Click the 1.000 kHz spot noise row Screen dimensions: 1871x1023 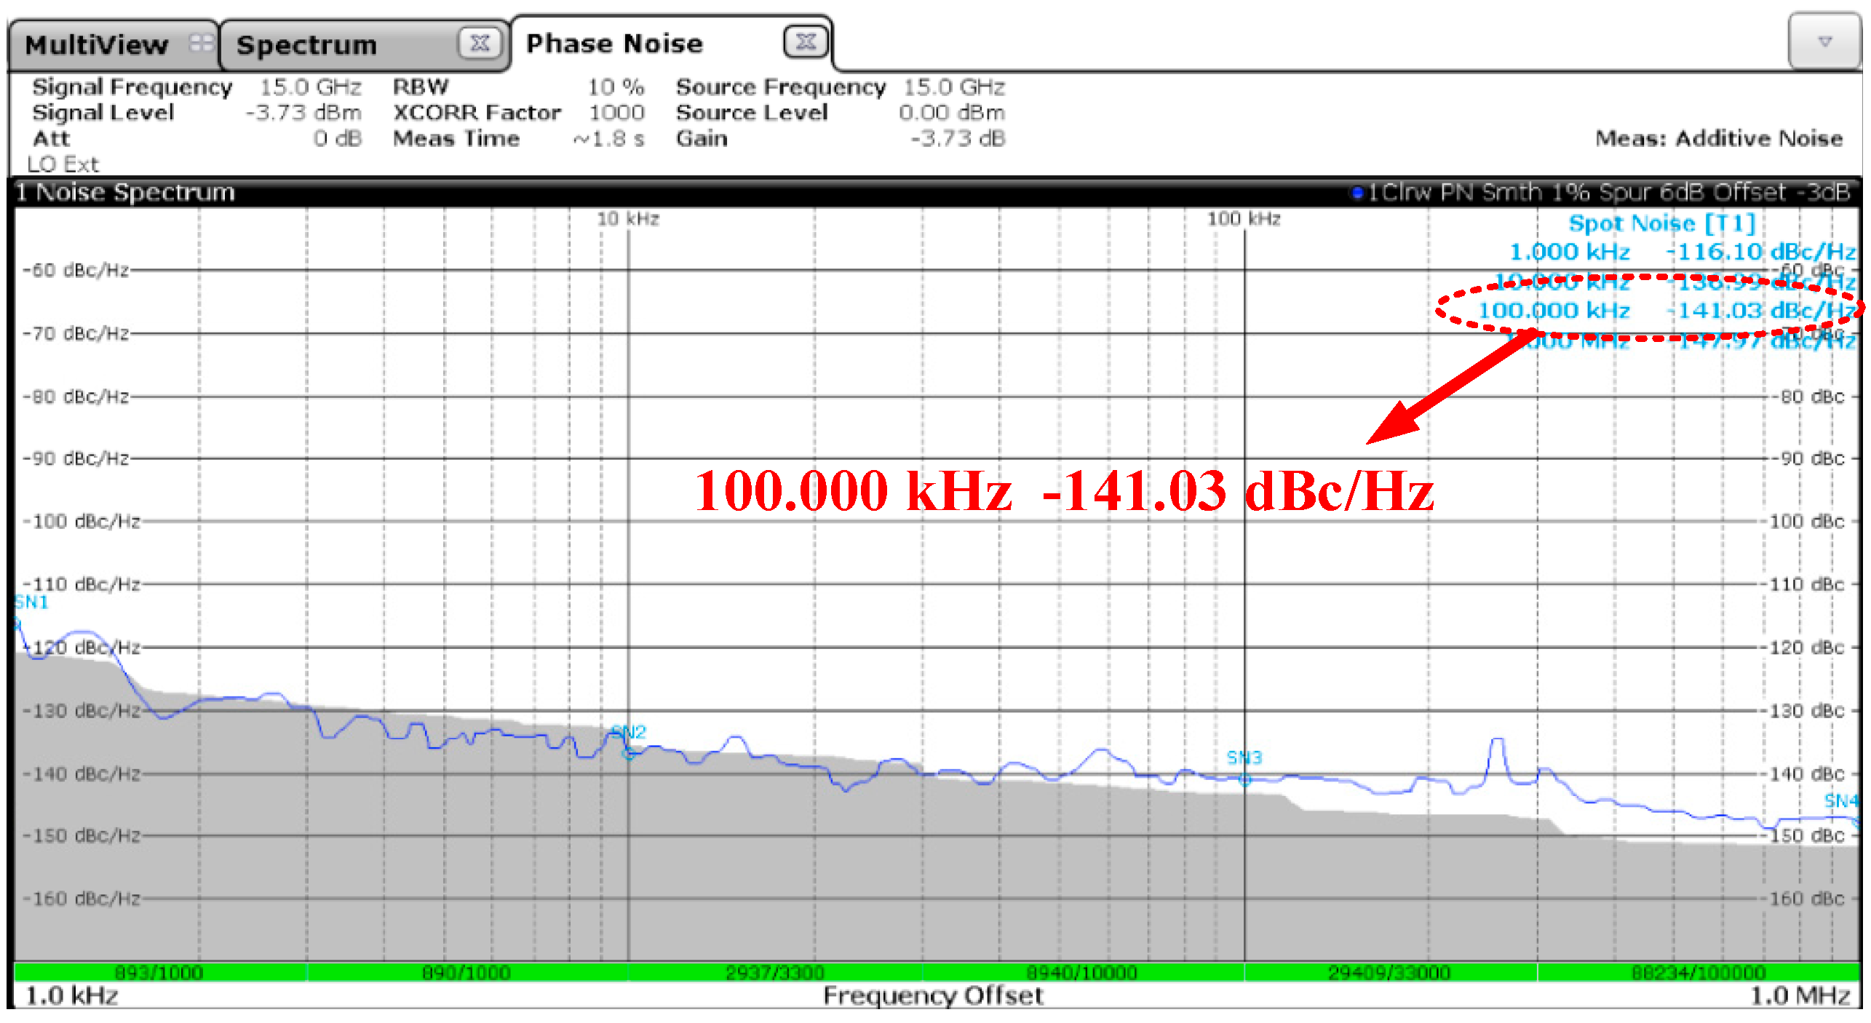click(x=1682, y=252)
